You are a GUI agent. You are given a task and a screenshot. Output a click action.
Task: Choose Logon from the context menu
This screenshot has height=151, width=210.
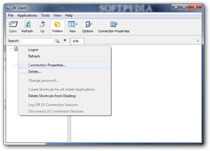click(64, 50)
